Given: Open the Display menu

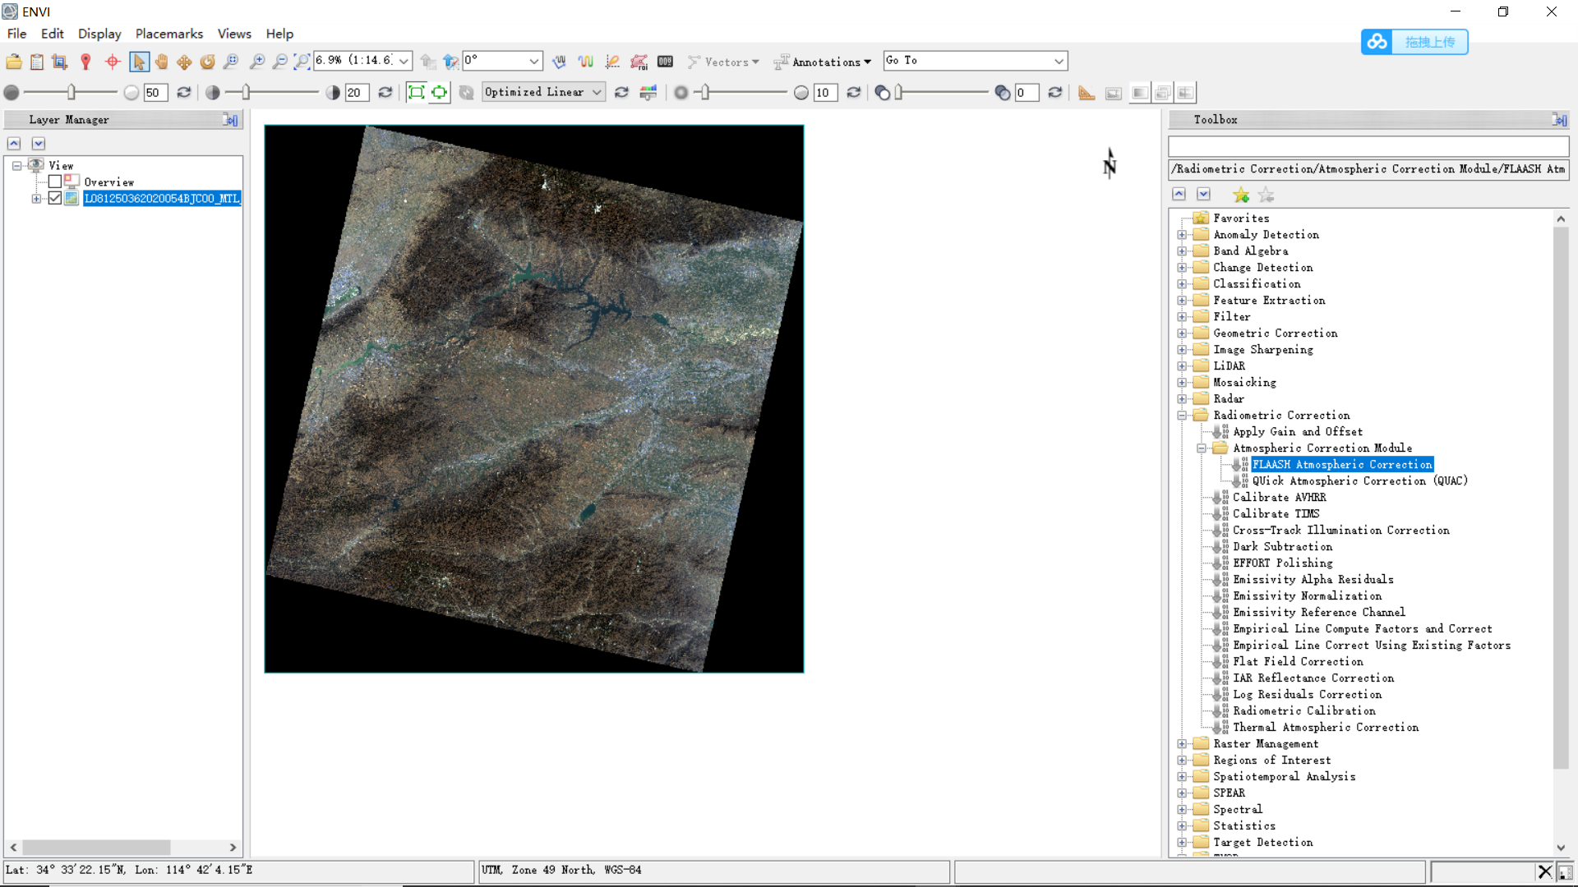Looking at the screenshot, I should click(x=99, y=34).
